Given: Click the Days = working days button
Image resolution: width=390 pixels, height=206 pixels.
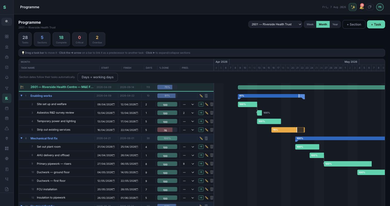Looking at the screenshot, I should (x=98, y=77).
